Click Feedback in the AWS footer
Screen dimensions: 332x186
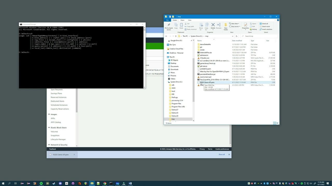[52, 149]
